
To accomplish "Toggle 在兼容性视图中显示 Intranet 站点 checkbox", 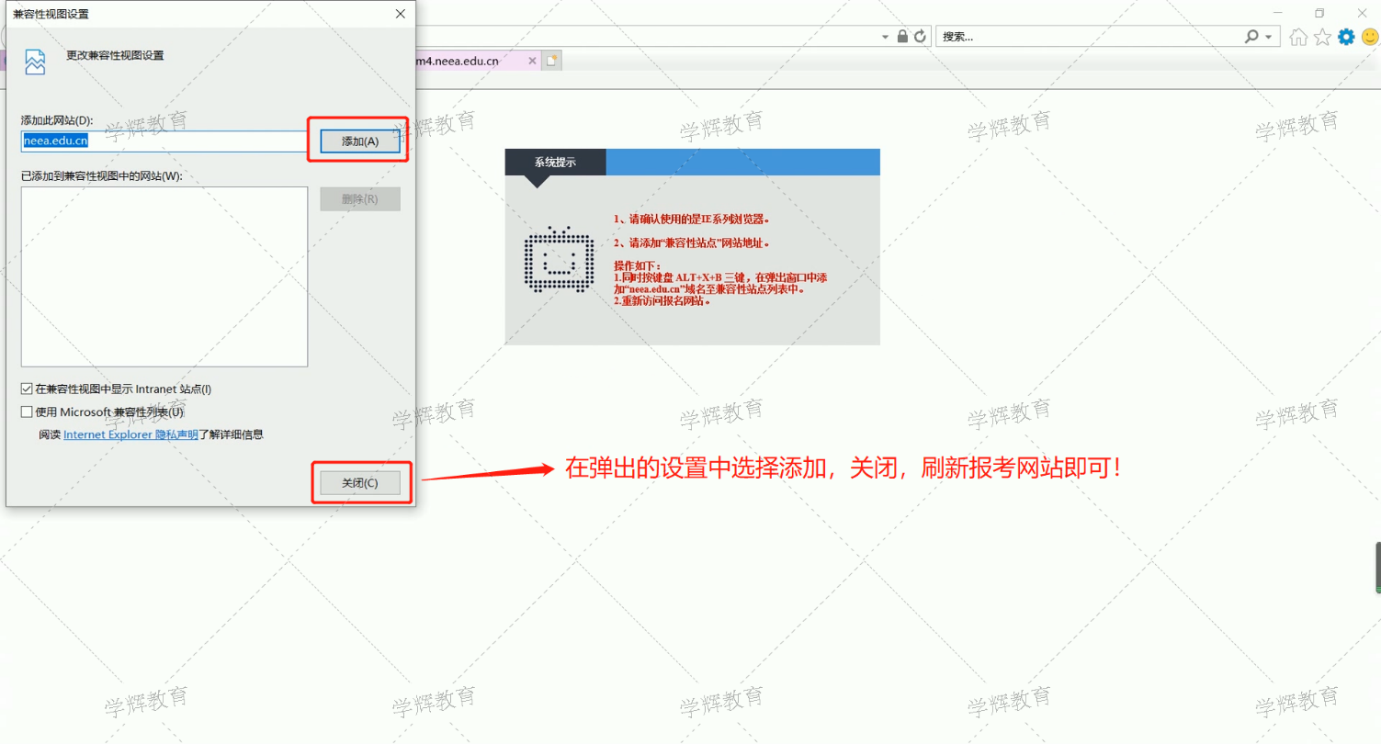I will tap(27, 389).
